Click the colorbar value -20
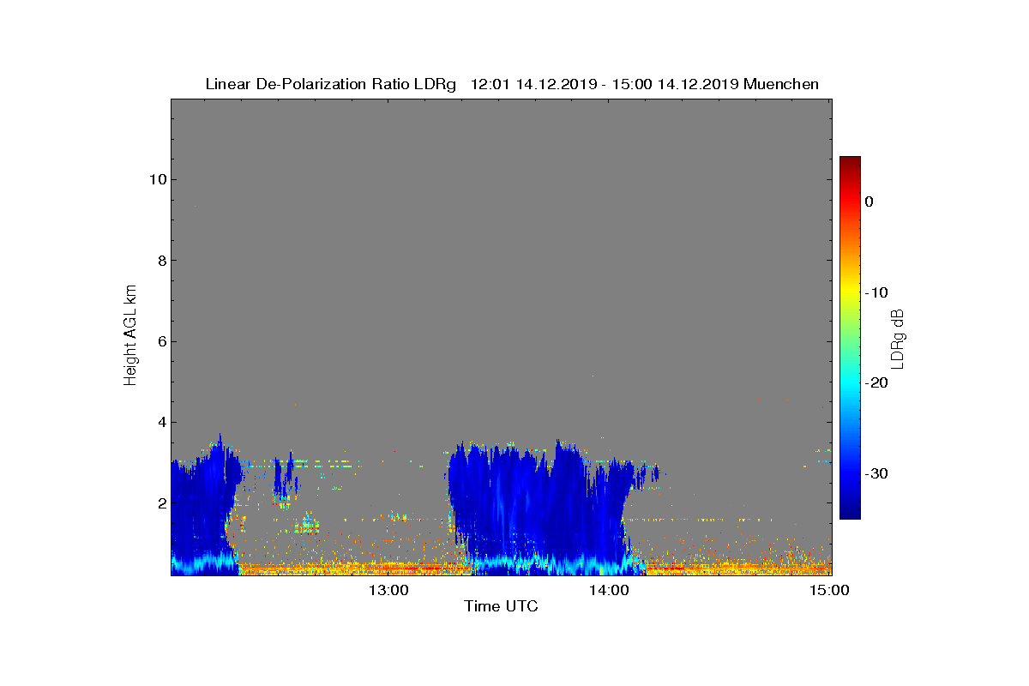The width and height of the screenshot is (1029, 686). (876, 382)
